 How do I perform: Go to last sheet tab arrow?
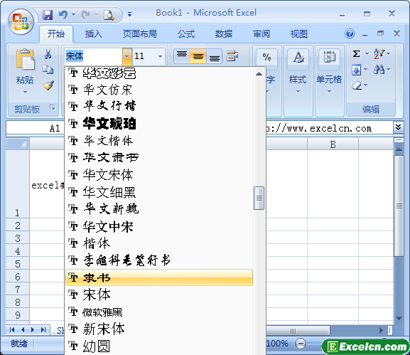click(x=43, y=330)
